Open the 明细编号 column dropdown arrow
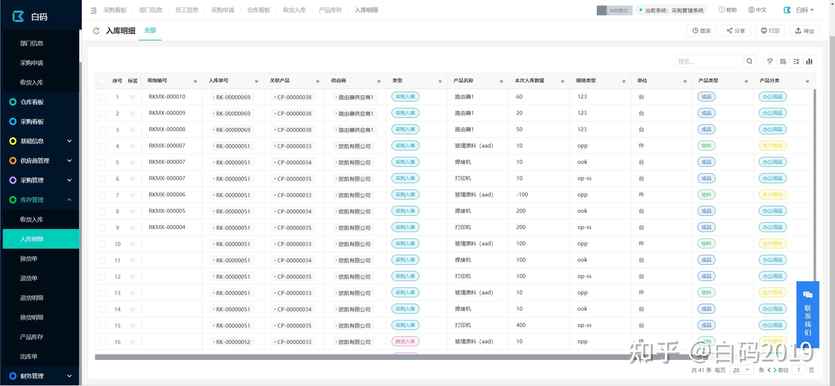Viewport: 835px width, 386px height. (x=195, y=82)
